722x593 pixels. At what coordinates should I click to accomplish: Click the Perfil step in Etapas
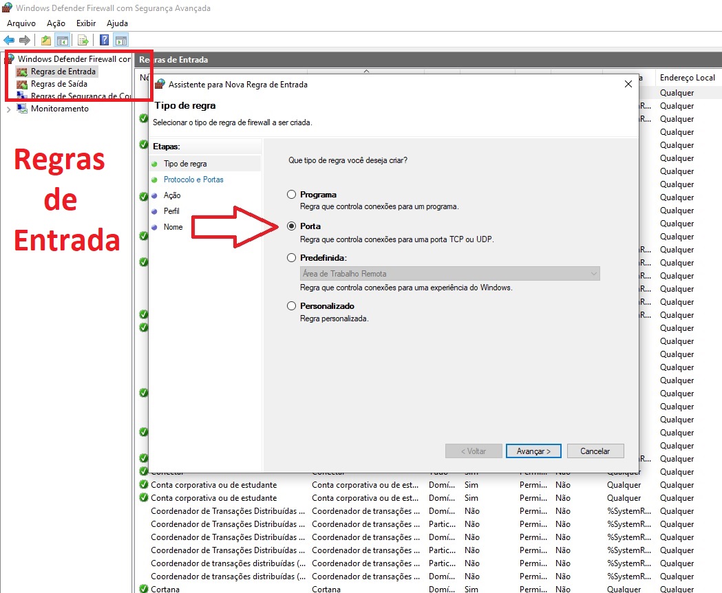(171, 211)
